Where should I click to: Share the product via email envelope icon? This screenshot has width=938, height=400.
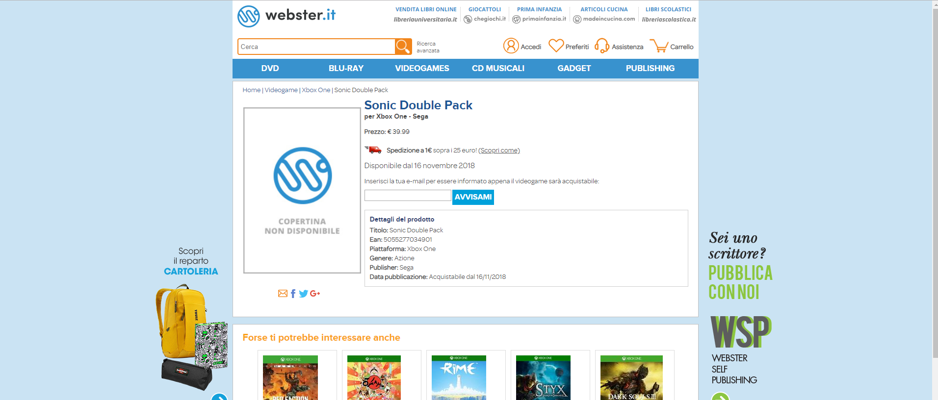tap(283, 294)
